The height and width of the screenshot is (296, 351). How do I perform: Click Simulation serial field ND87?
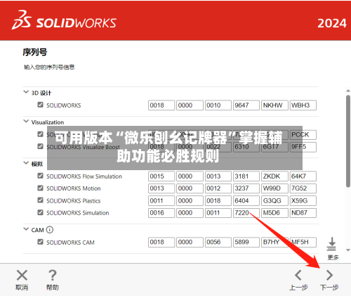(x=303, y=213)
